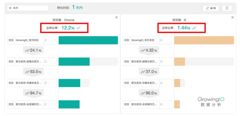Image resolution: width=240 pixels, height=116 pixels.
Task: Click the 编辑 edit button
Action: click(211, 8)
